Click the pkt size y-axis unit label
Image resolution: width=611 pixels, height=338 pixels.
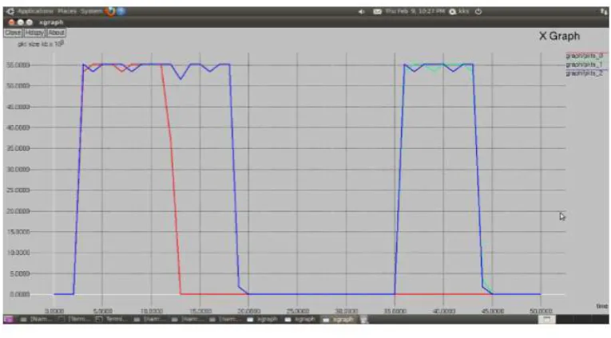[x=41, y=44]
